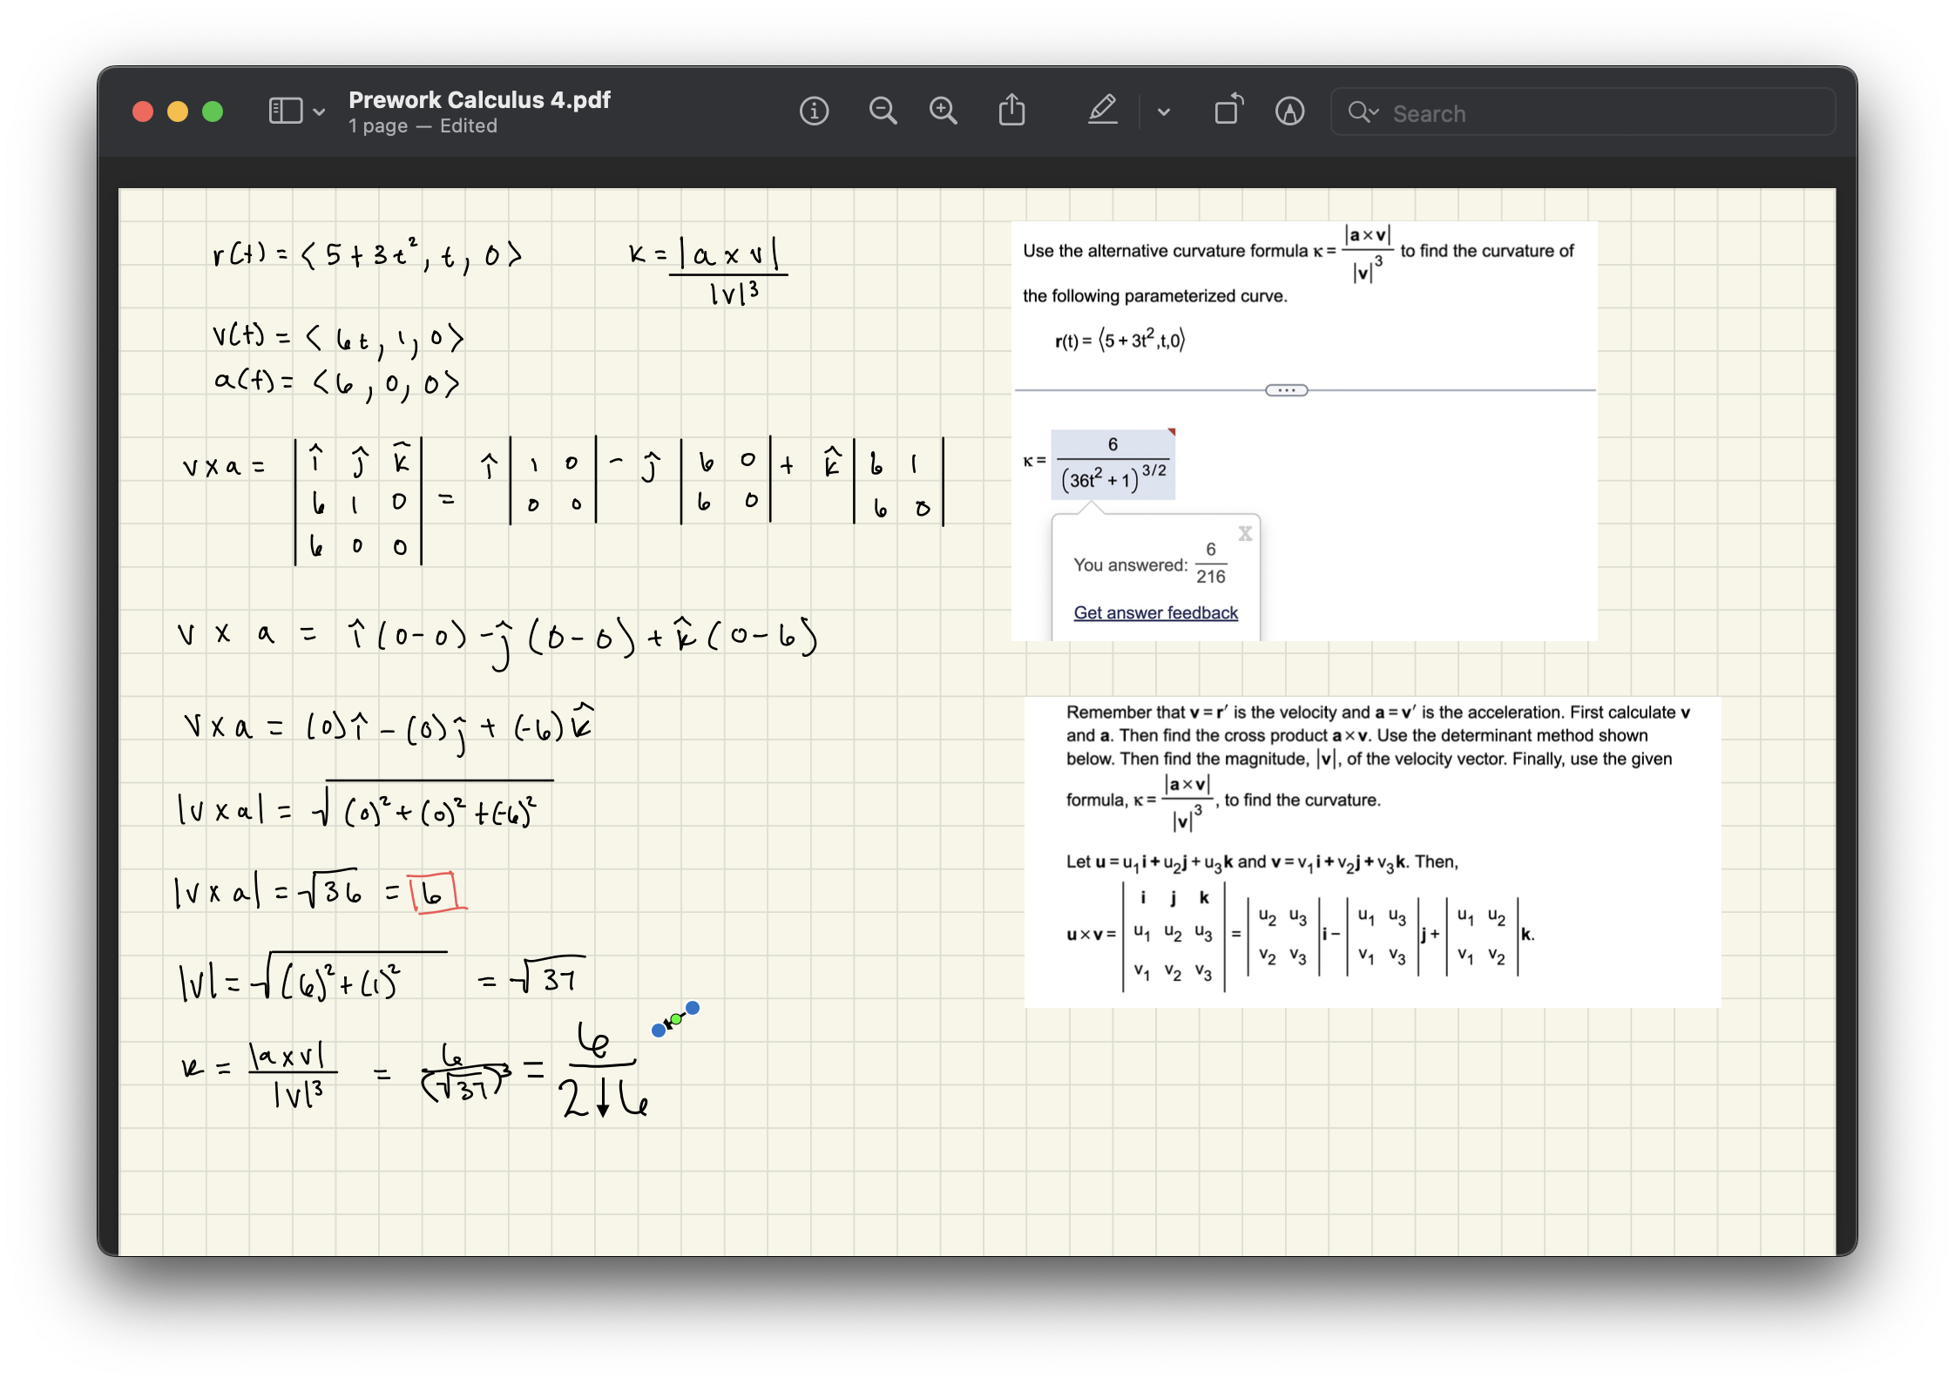
Task: Toggle the document sidebar visibility
Action: [284, 111]
